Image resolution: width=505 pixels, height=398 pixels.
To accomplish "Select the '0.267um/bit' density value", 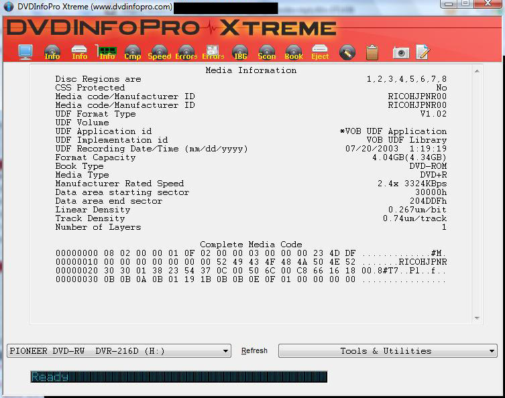I will [417, 210].
